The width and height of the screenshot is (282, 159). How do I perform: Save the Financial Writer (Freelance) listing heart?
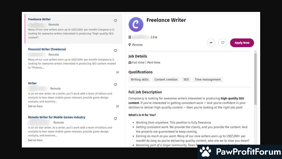tap(116, 51)
